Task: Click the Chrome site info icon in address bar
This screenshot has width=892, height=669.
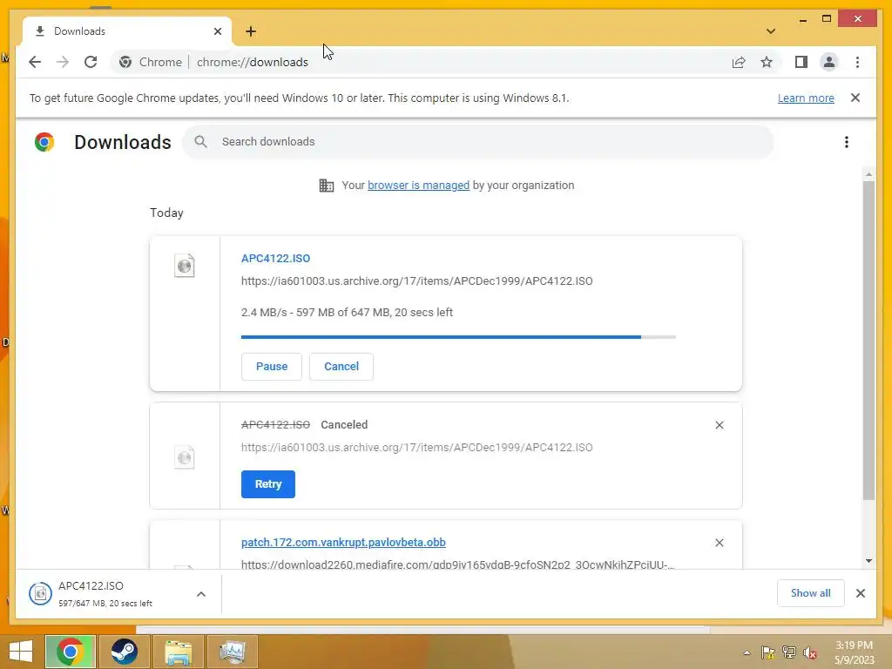Action: pyautogui.click(x=125, y=62)
